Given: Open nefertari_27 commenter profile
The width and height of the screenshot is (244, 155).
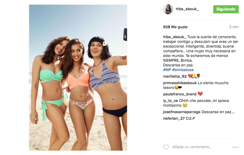Looking at the screenshot, I should click(174, 118).
